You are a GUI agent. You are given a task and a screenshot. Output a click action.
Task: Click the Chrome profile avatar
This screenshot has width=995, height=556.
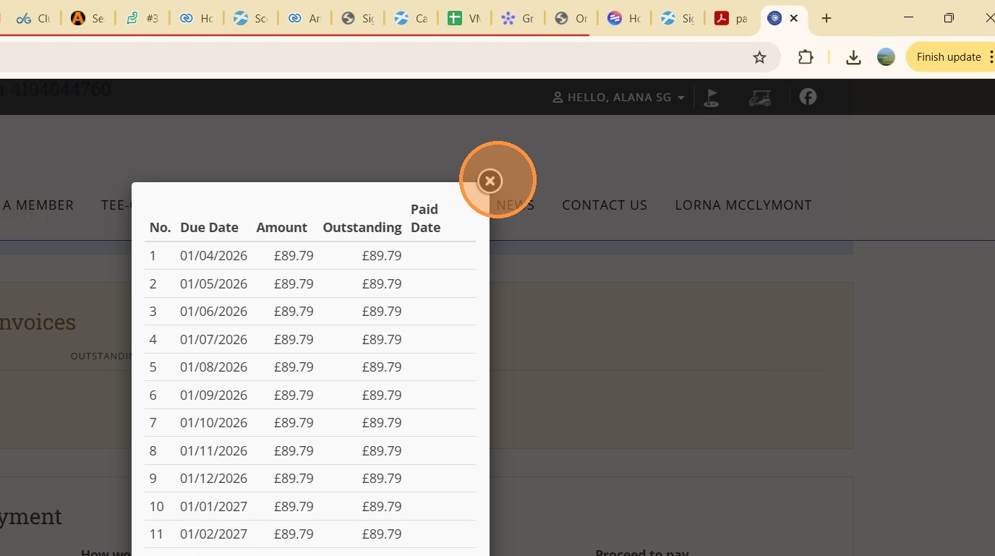pos(886,57)
